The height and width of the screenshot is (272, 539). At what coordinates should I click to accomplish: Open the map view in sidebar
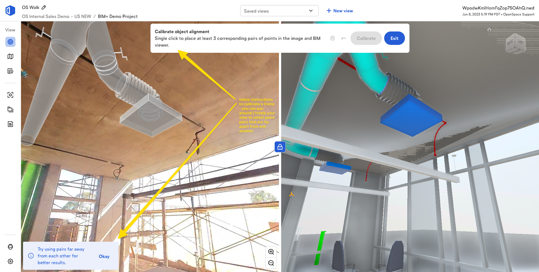[x=10, y=57]
